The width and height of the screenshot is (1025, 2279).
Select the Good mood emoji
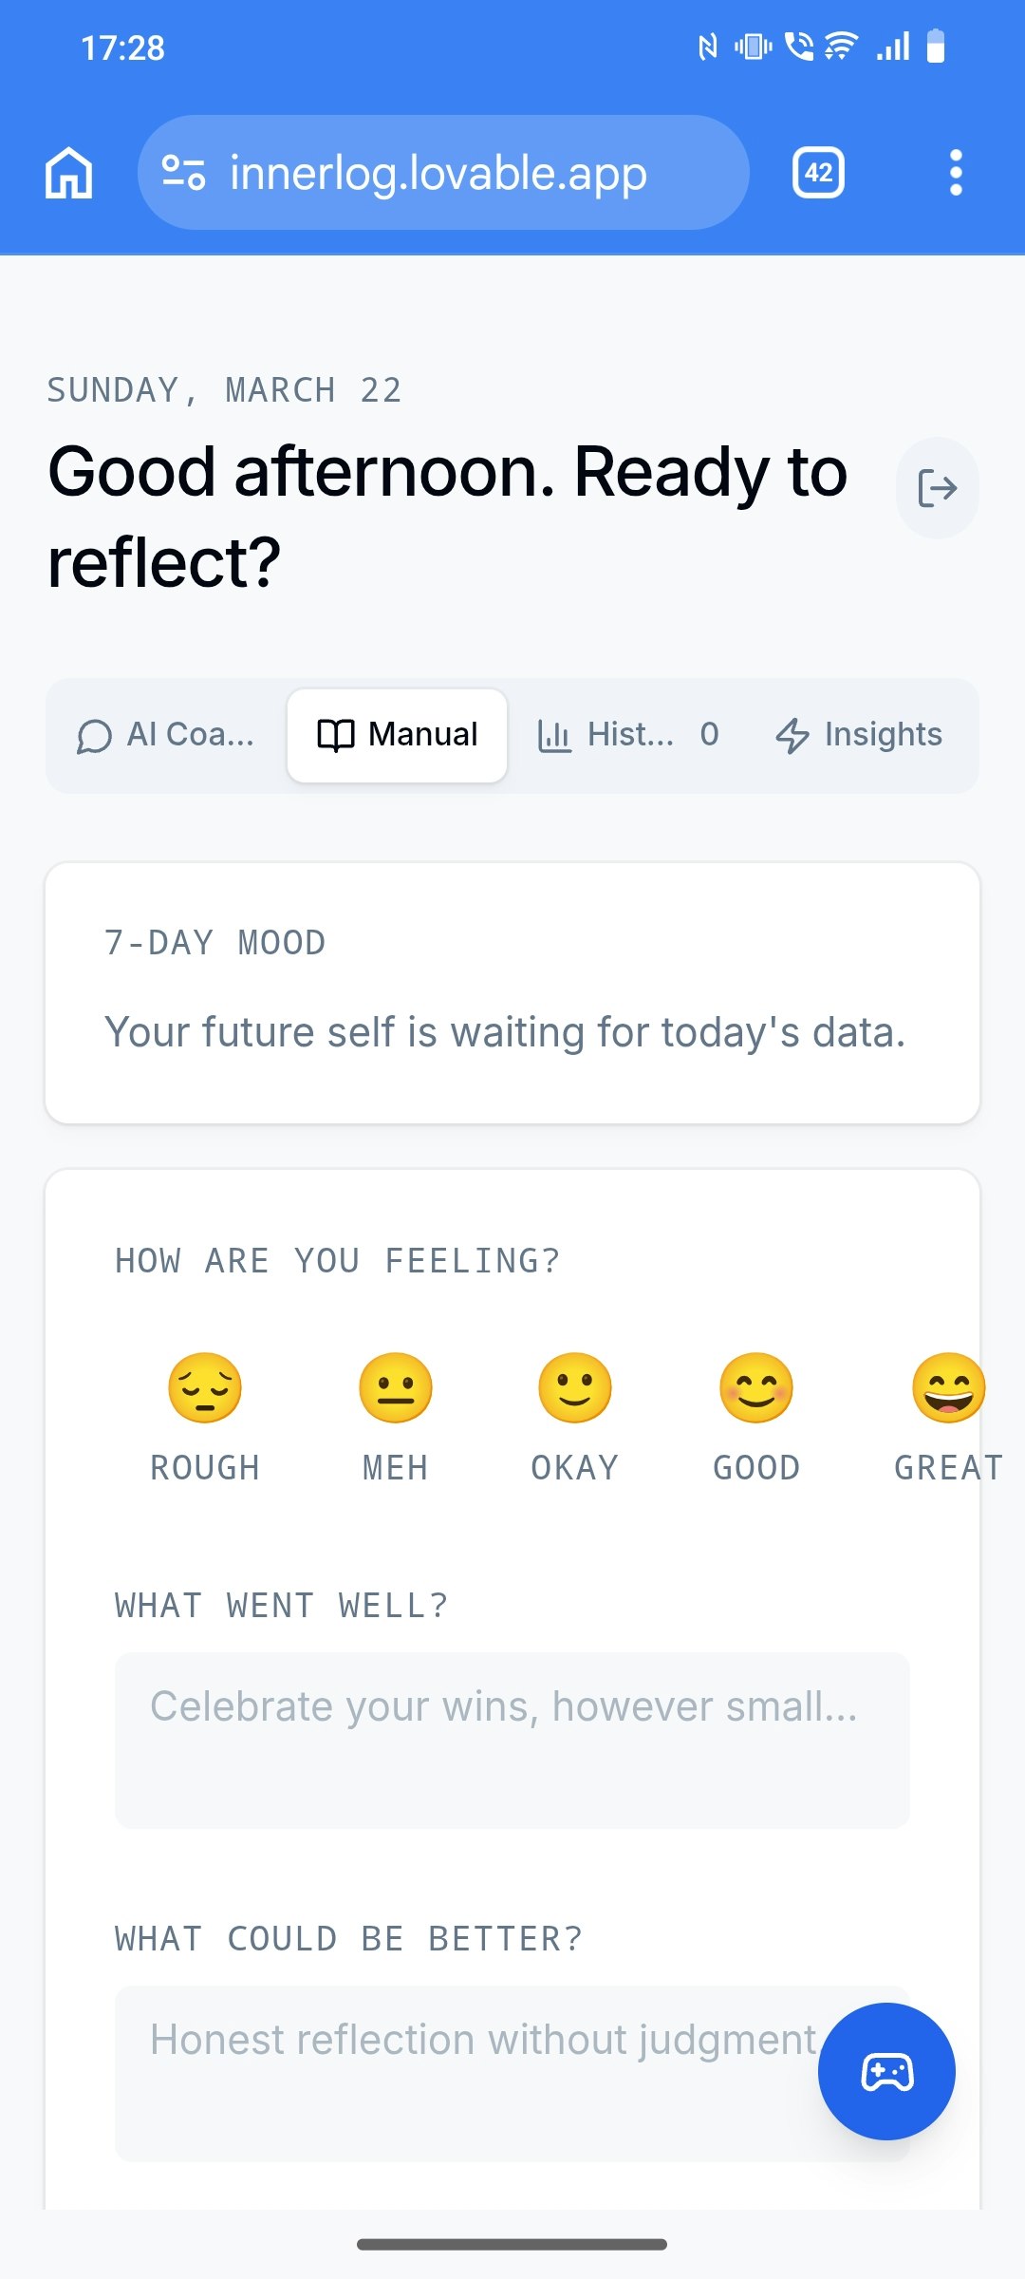(x=756, y=1388)
